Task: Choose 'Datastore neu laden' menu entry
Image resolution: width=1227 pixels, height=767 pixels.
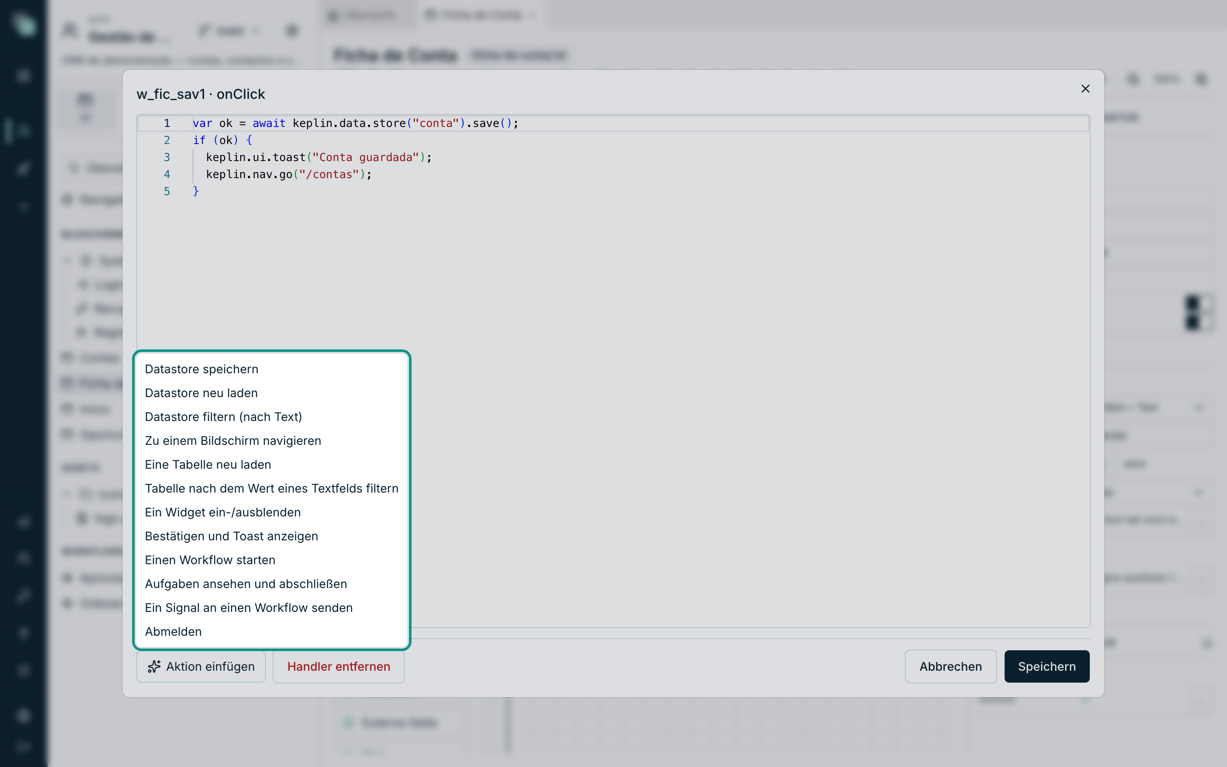Action: (x=272, y=392)
